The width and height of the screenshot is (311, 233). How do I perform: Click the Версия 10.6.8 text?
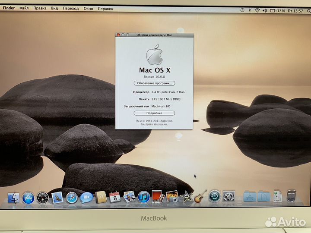154,77
